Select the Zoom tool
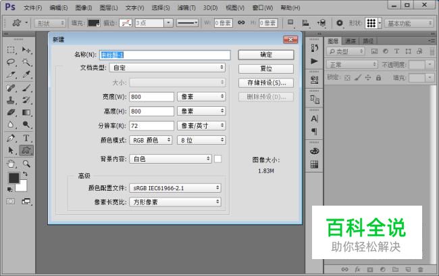 (x=26, y=164)
